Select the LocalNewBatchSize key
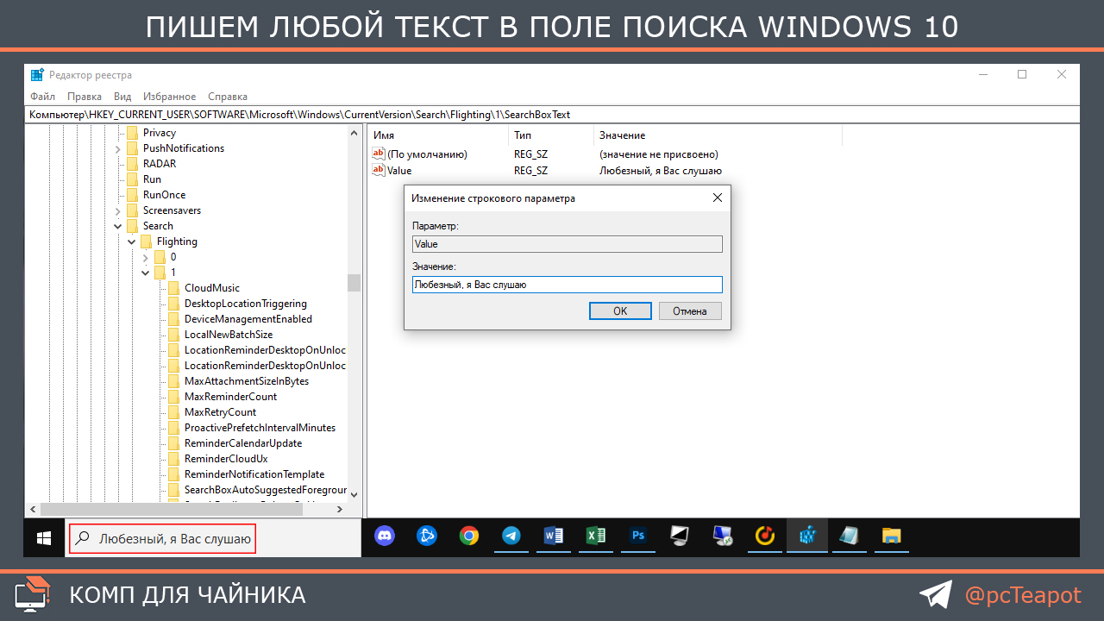The width and height of the screenshot is (1104, 621). pos(229,335)
